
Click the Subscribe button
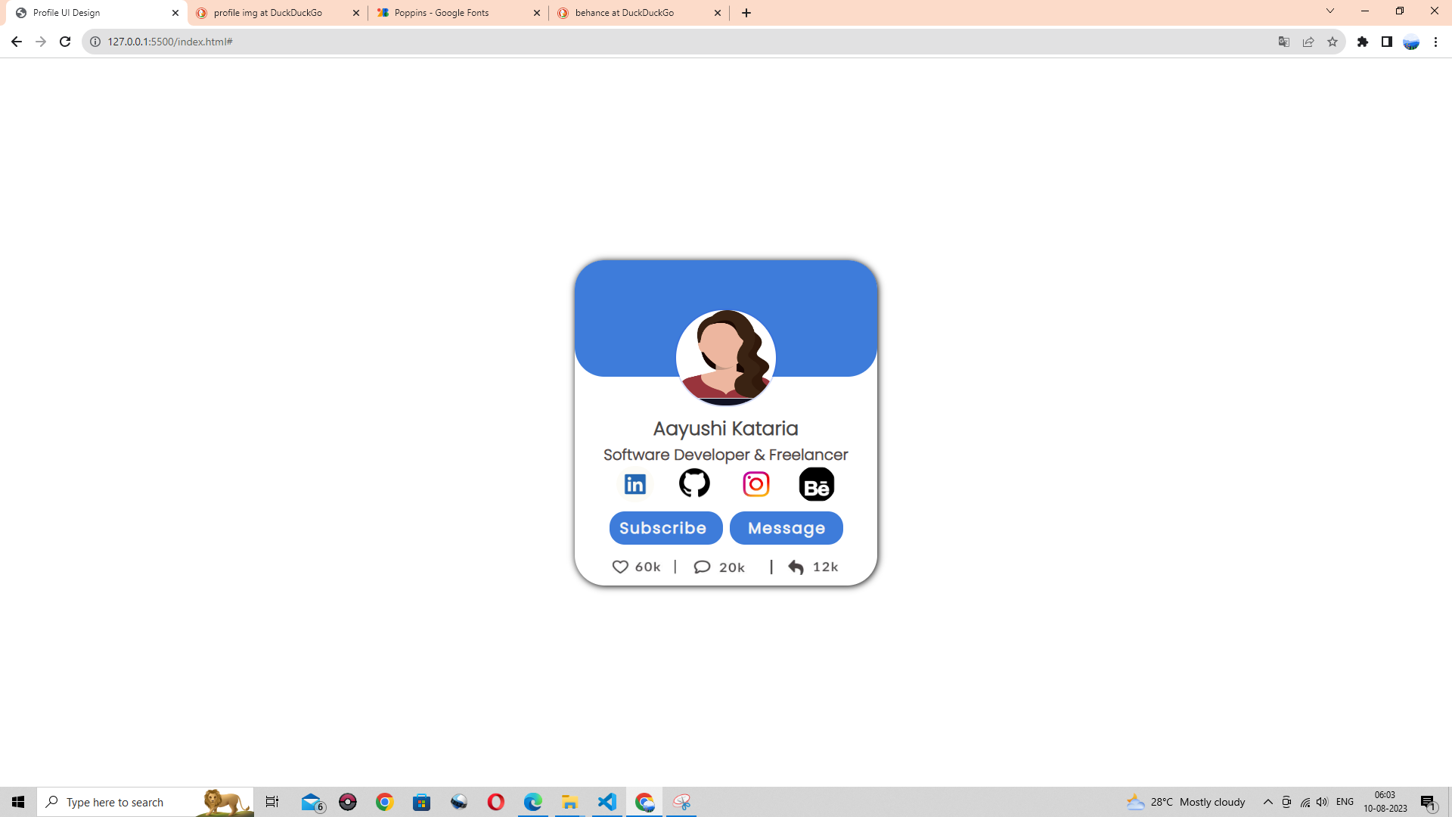coord(665,527)
